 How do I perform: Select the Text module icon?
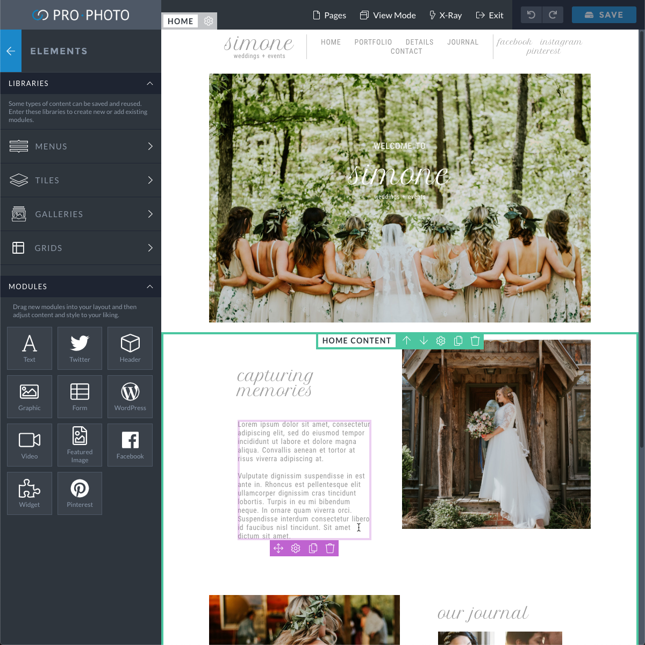point(29,348)
